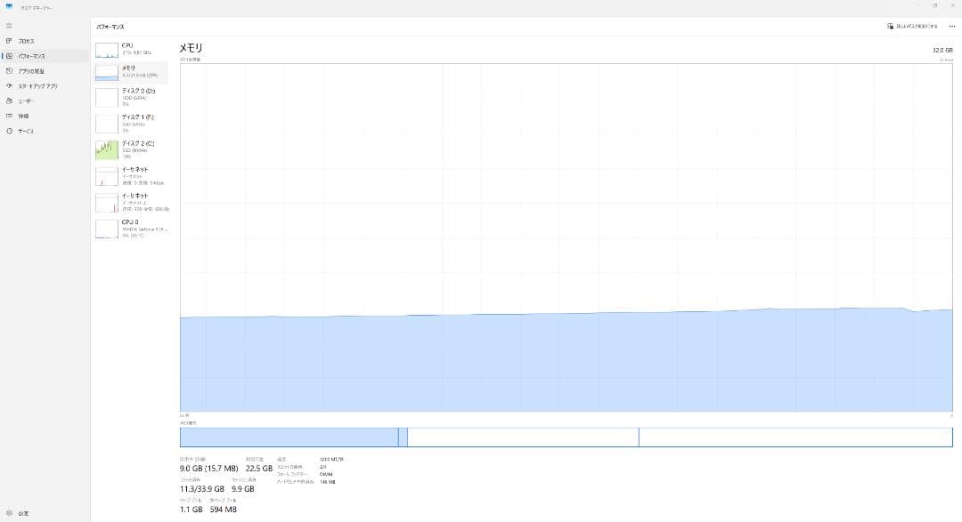Click the Run new task button
Screen dimensions: 962x522
912,27
